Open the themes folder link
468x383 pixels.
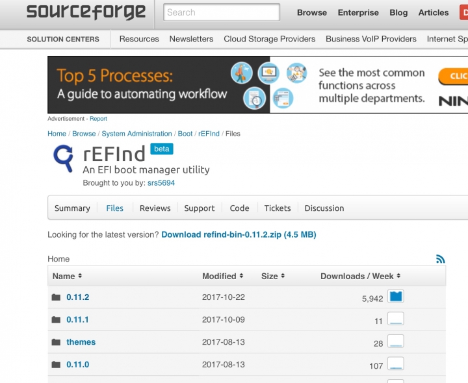click(81, 342)
